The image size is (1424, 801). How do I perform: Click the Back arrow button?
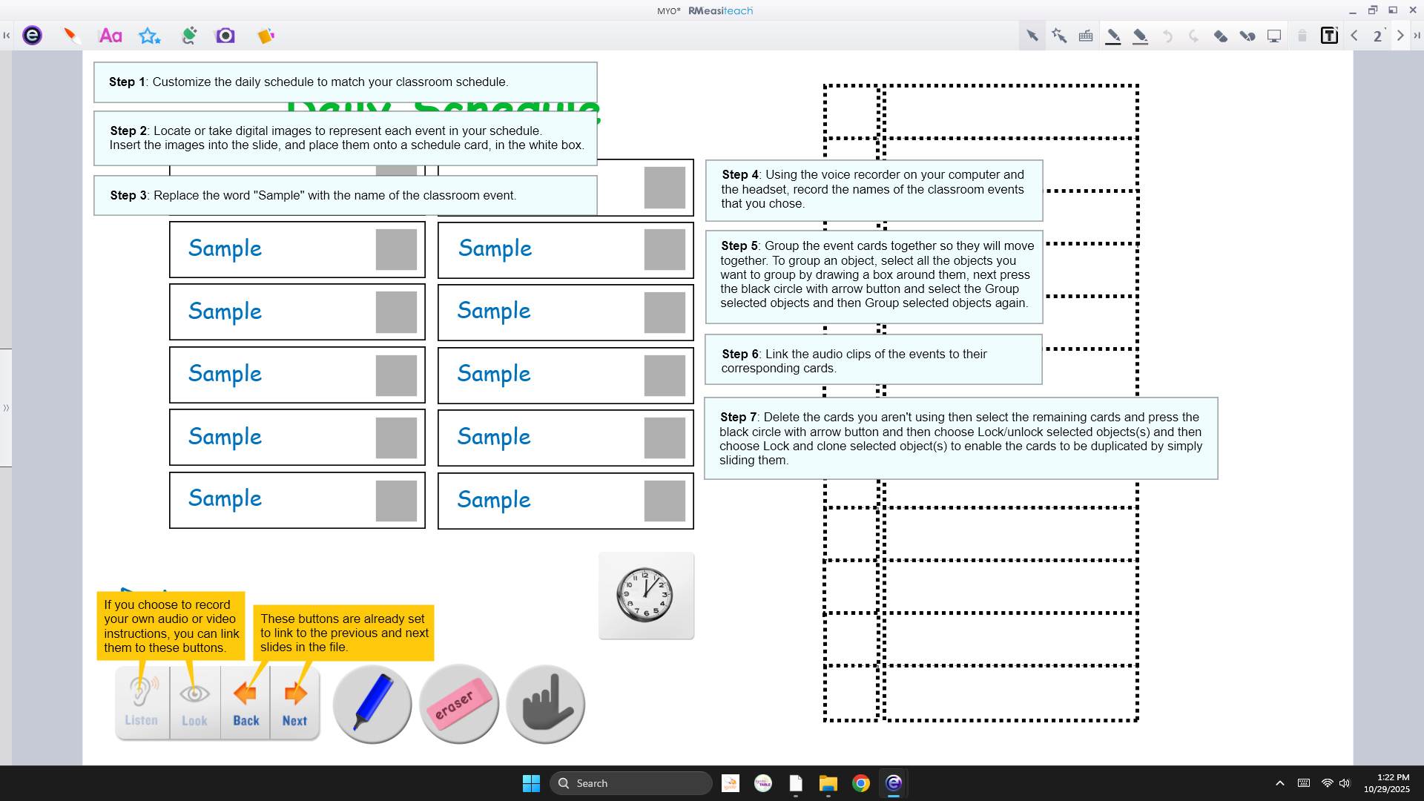click(x=245, y=702)
